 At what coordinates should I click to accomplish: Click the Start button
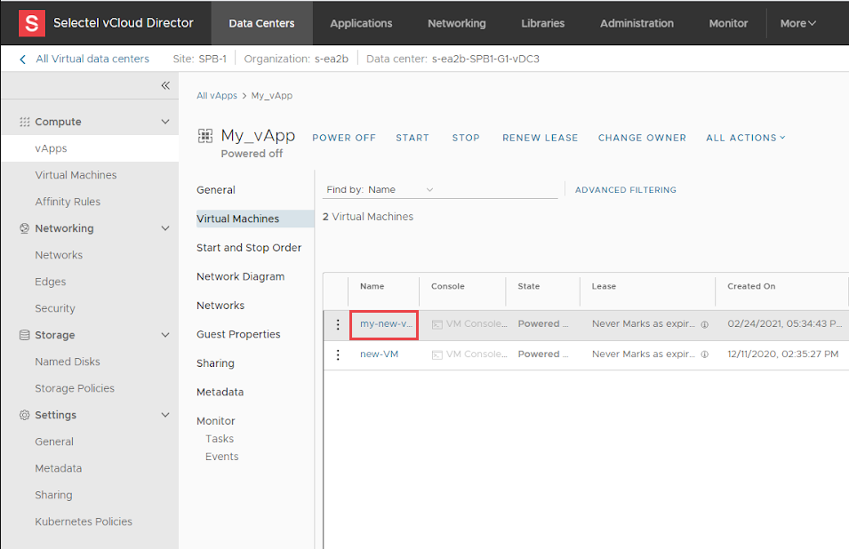(412, 138)
